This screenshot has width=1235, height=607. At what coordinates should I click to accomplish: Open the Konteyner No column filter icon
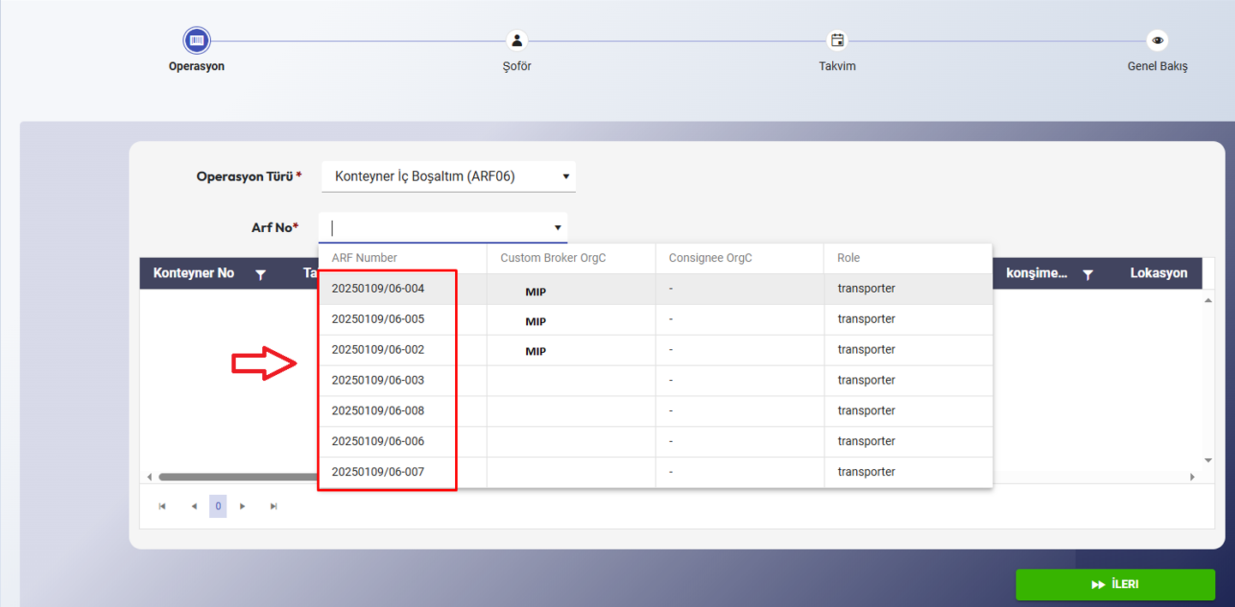coord(261,274)
